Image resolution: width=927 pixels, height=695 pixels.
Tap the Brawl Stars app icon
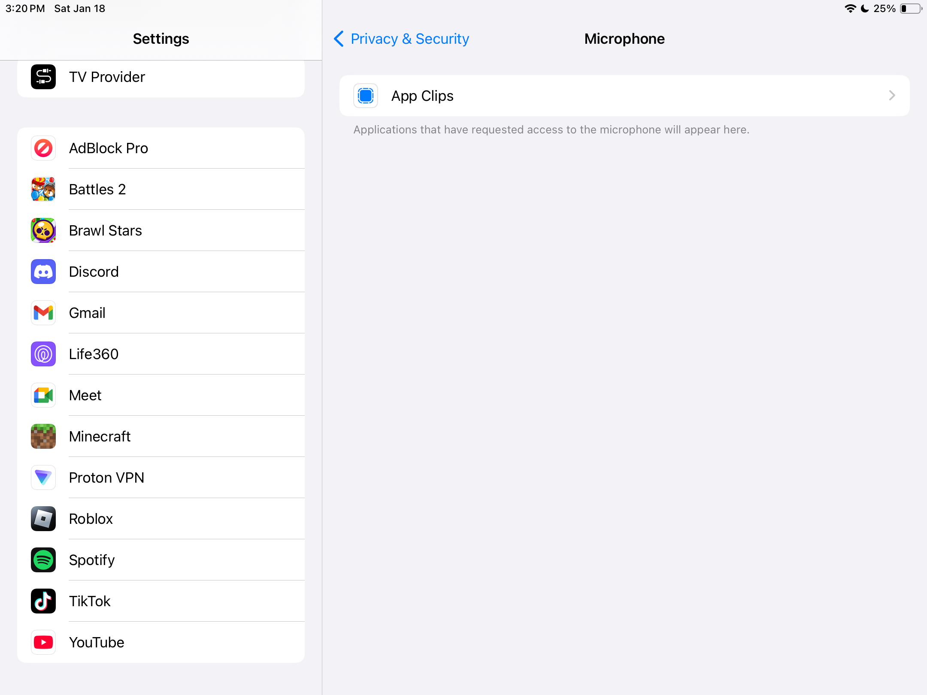tap(43, 230)
